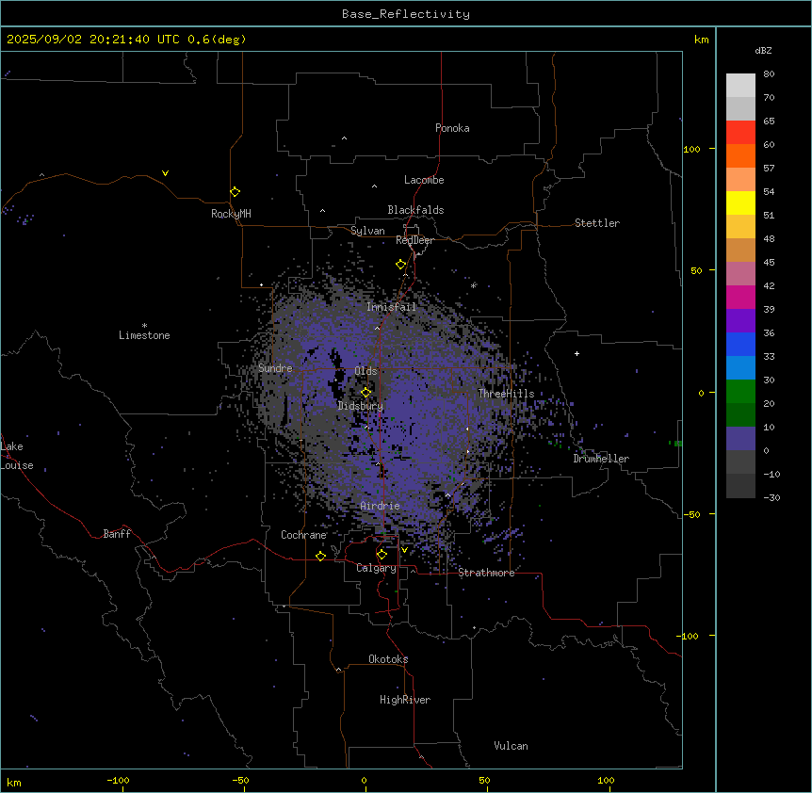
Task: Click the asterisk marker above Limestone
Action: (x=144, y=326)
